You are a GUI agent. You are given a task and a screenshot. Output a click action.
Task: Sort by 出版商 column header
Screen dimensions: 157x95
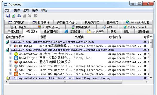click(x=91, y=37)
